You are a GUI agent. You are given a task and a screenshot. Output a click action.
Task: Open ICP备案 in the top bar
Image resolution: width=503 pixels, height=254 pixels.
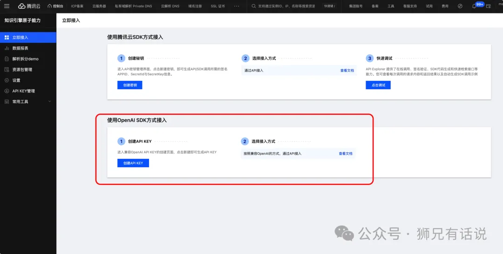pos(77,6)
